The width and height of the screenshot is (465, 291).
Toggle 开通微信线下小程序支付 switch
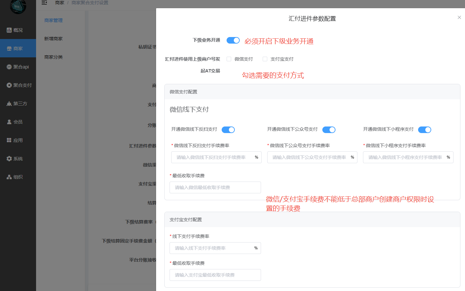[425, 130]
